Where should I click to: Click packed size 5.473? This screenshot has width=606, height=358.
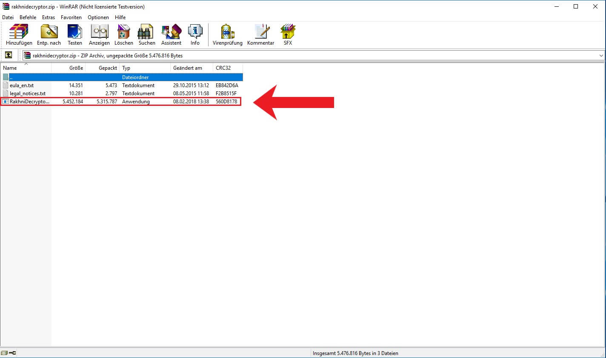coord(111,85)
